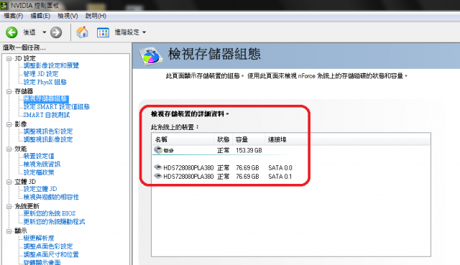The width and height of the screenshot is (460, 265).
Task: Open 變更解析度 under 顯示
Action: (x=39, y=238)
